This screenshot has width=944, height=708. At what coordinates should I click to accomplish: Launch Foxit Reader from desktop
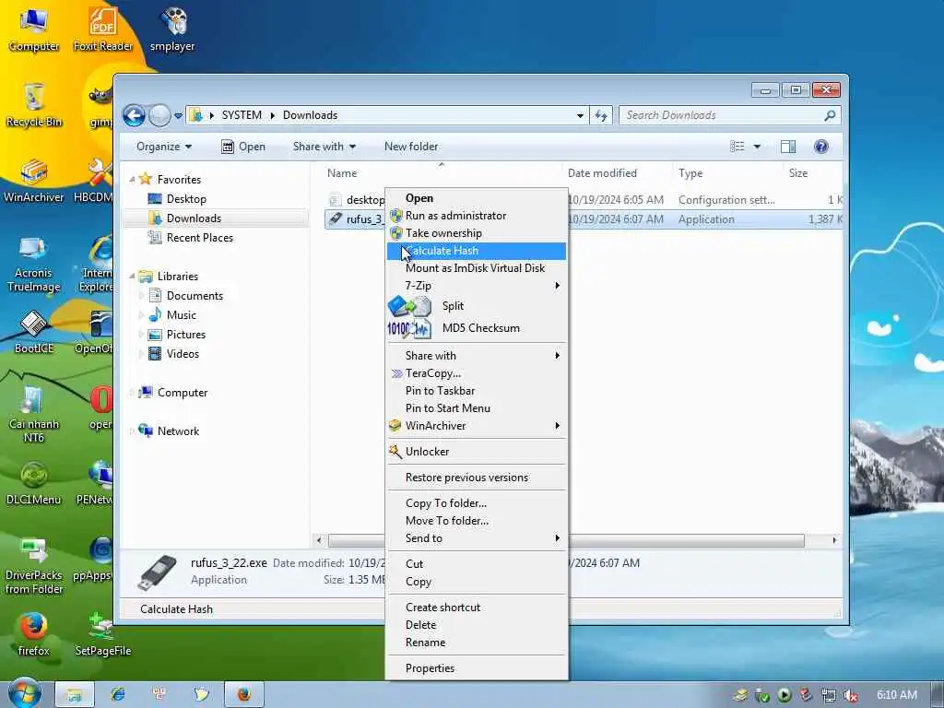pos(103,29)
